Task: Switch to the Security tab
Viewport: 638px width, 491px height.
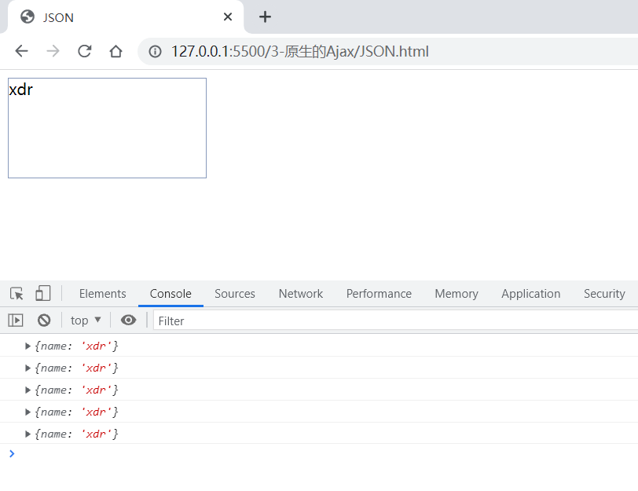Action: [x=604, y=294]
